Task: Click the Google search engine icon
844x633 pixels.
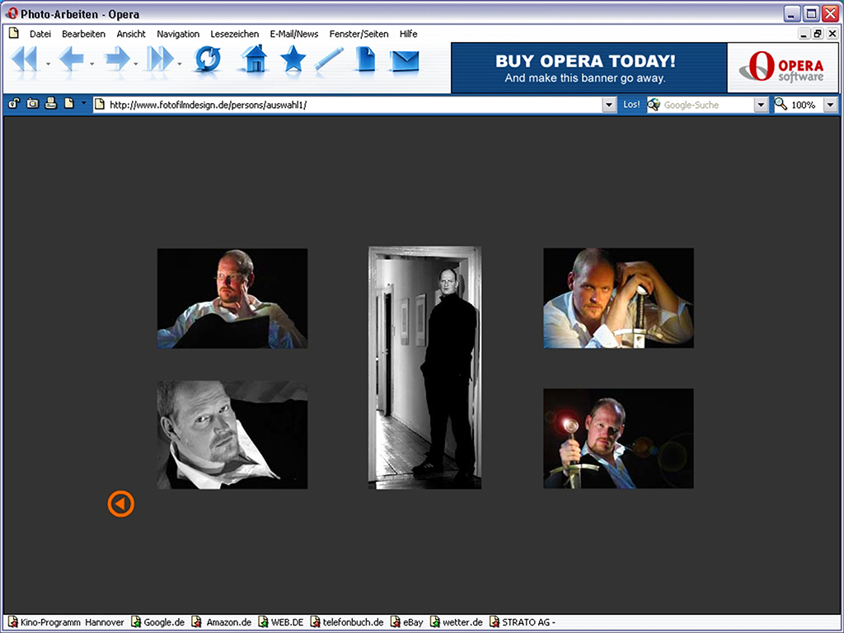Action: 654,105
